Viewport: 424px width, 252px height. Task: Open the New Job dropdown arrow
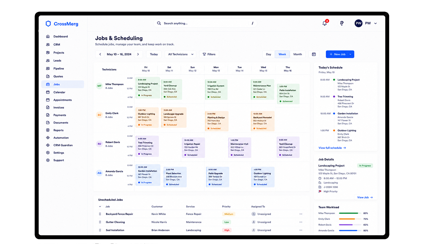350,54
